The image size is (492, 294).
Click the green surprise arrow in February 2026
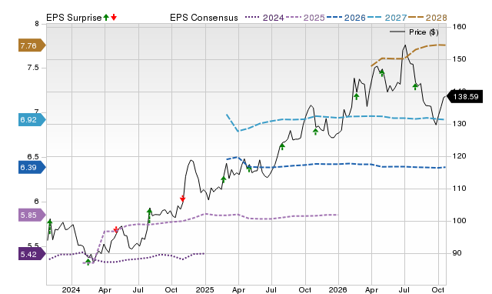tap(356, 96)
